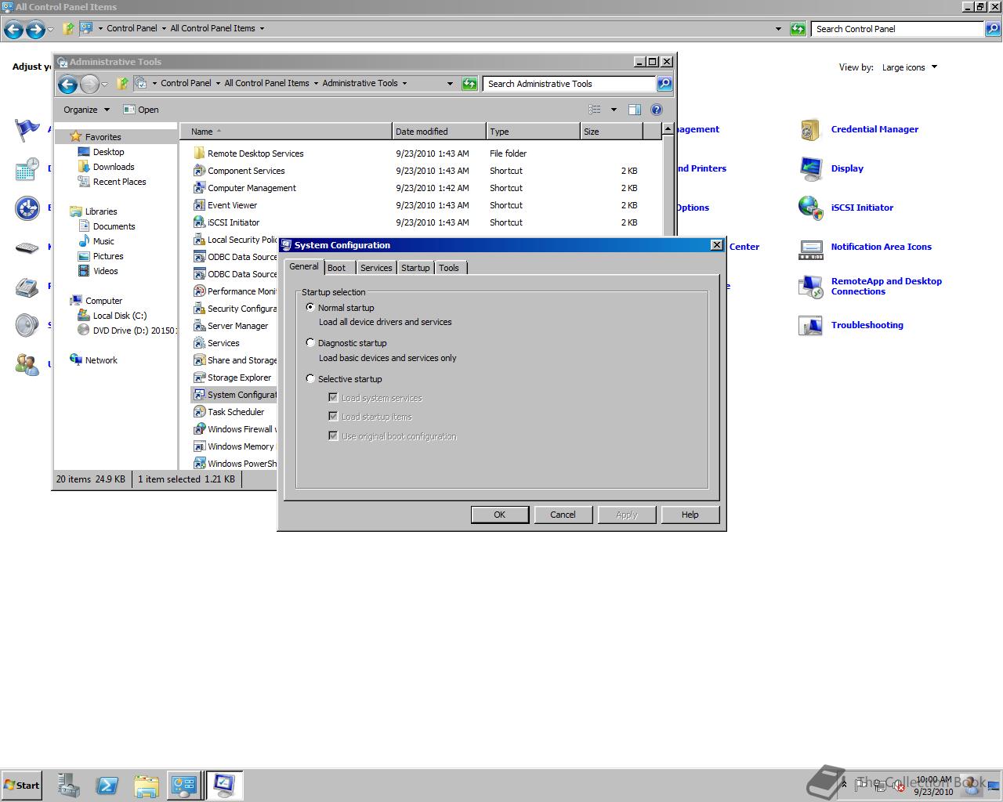This screenshot has width=1003, height=802.
Task: Click the Refresh icon in Control Panel address bar
Action: coord(798,29)
